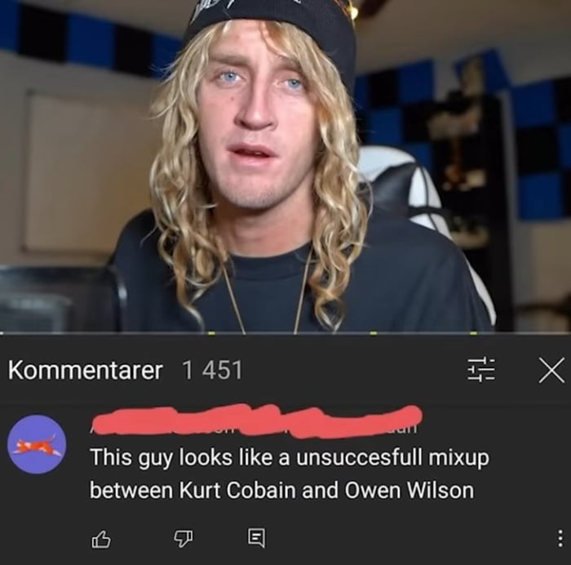This screenshot has width=571, height=565.
Task: Tap the 1 451 comment count
Action: click(212, 371)
